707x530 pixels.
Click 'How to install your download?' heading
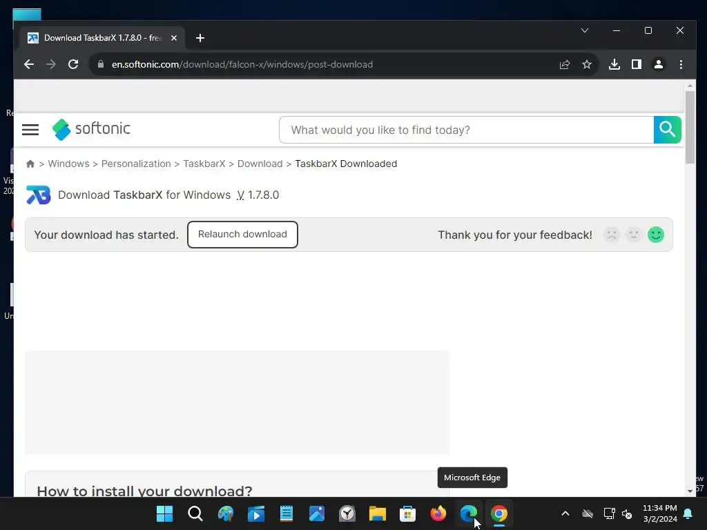[x=144, y=491]
